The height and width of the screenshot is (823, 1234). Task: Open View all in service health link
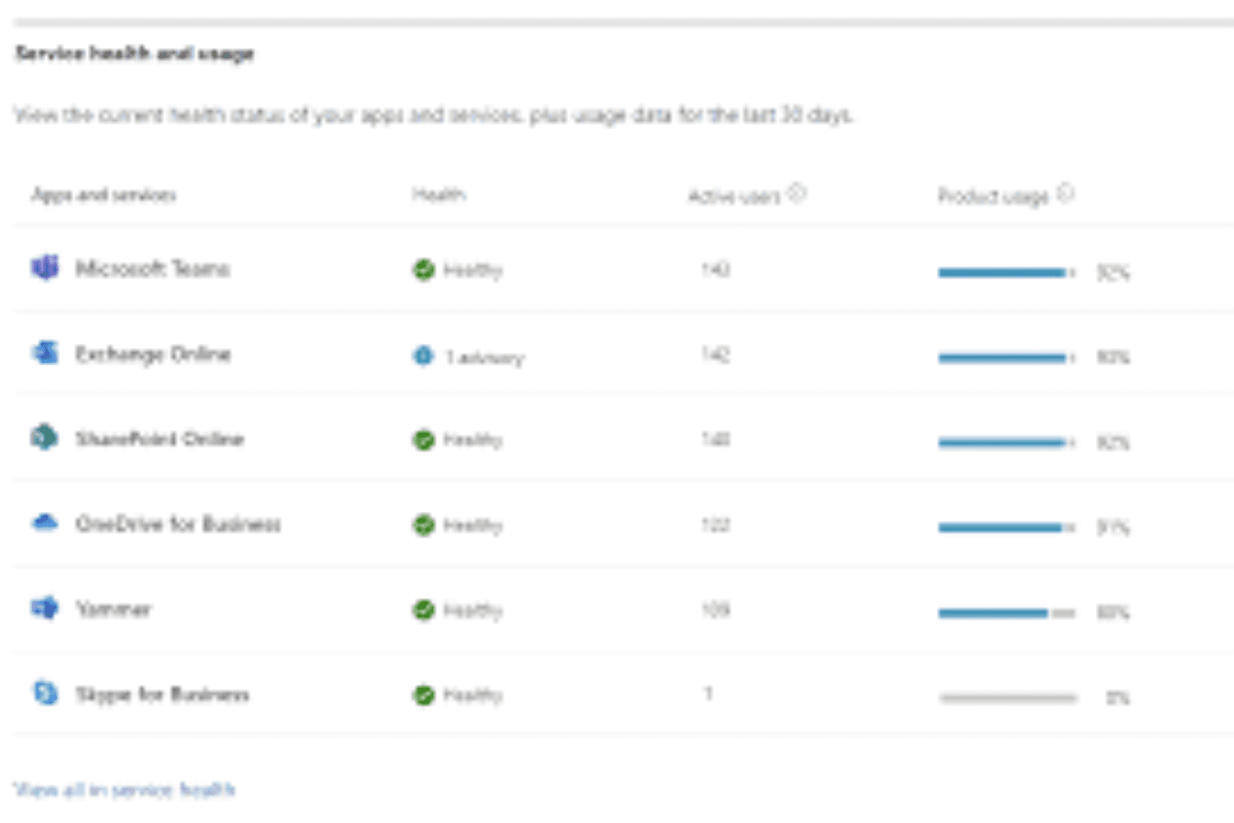tap(124, 790)
